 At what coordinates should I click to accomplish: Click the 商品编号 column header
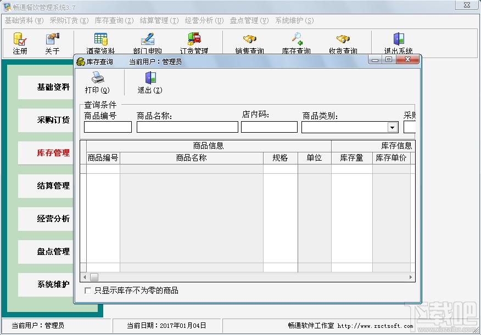[103, 158]
